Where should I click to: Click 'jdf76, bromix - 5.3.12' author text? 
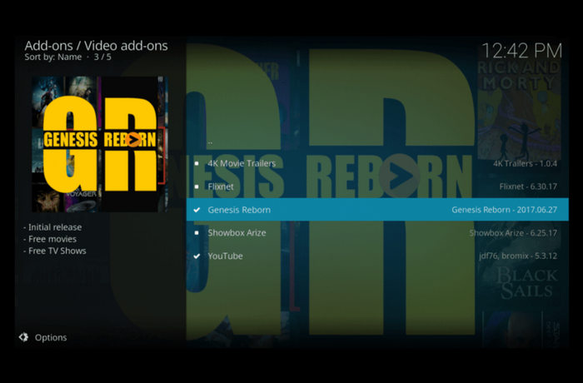[x=518, y=256]
